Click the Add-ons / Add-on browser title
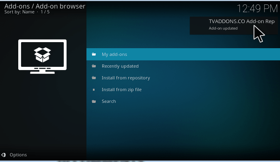Viewport: 280px width, 162px height. coord(45,6)
